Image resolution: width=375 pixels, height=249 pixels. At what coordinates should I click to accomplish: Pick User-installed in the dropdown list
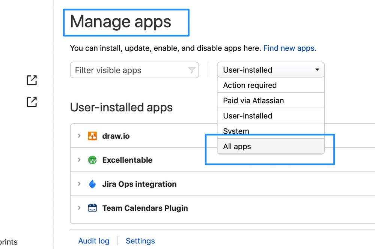[271, 115]
